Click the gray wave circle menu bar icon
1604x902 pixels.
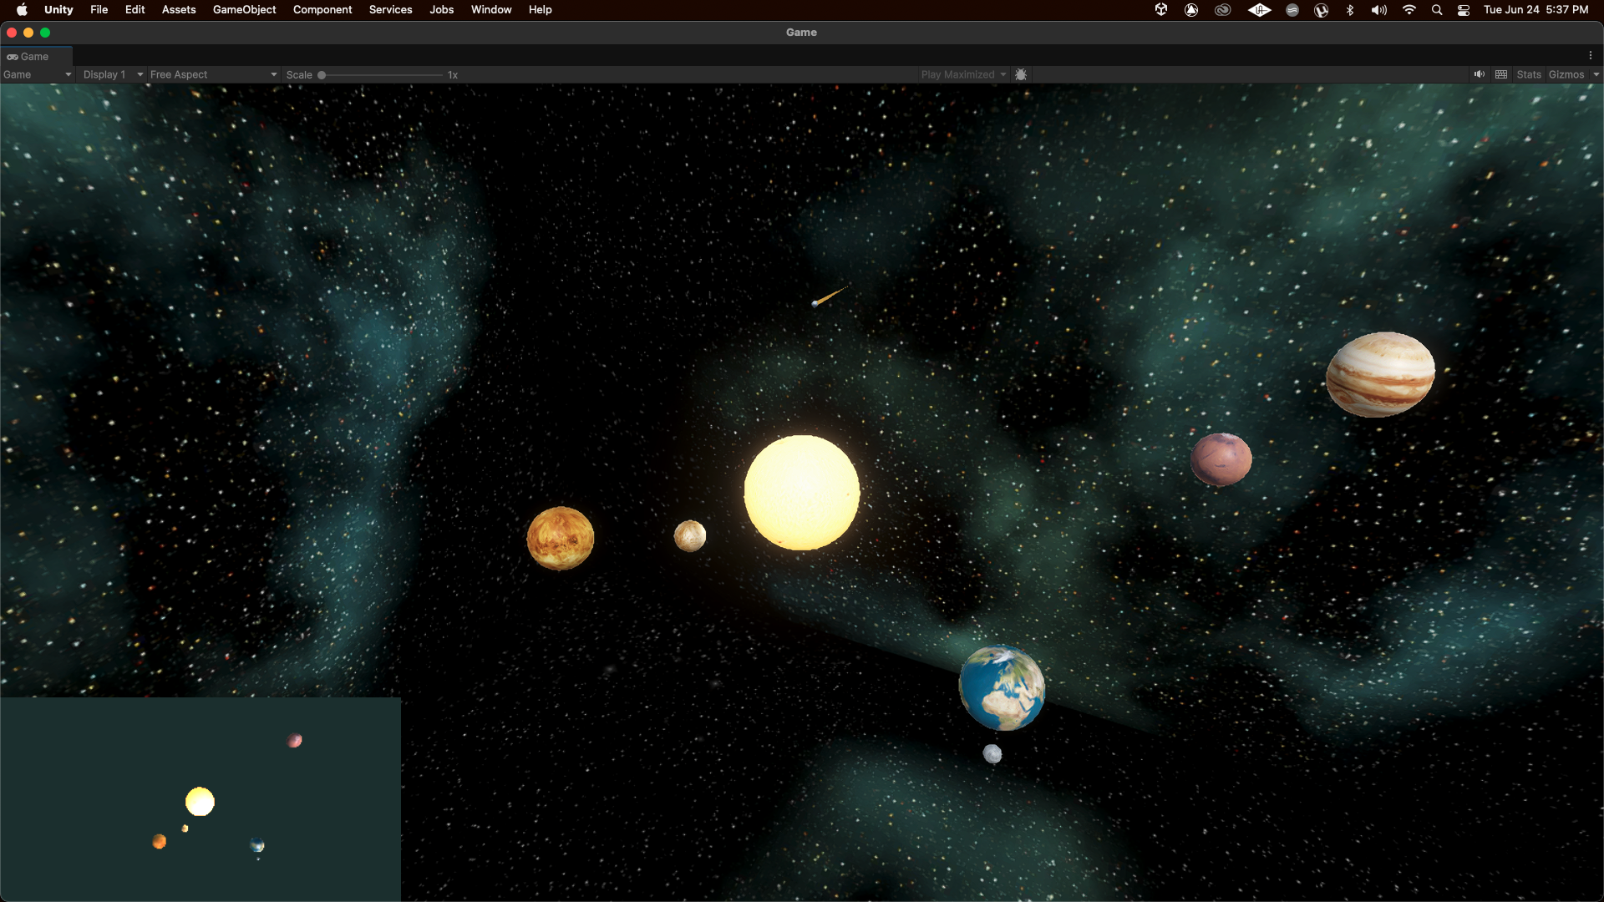point(1292,10)
